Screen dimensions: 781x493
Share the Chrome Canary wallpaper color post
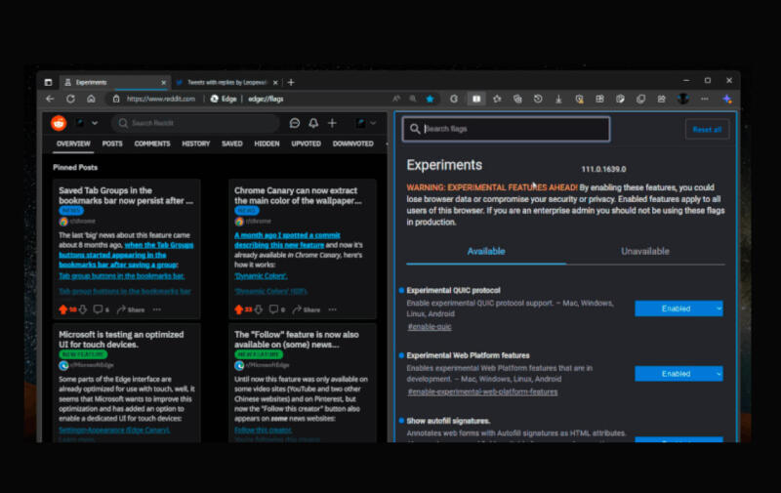click(307, 309)
